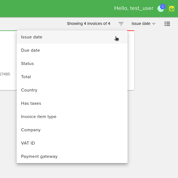Screen dimensions: 178x178
Task: Select Company in the sort menu
Action: [x=31, y=130]
